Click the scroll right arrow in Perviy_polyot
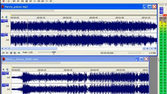Screen dimensions: 167x94 [x=144, y=49]
